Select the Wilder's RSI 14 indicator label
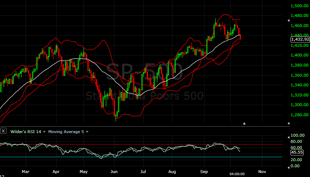 click(x=26, y=132)
